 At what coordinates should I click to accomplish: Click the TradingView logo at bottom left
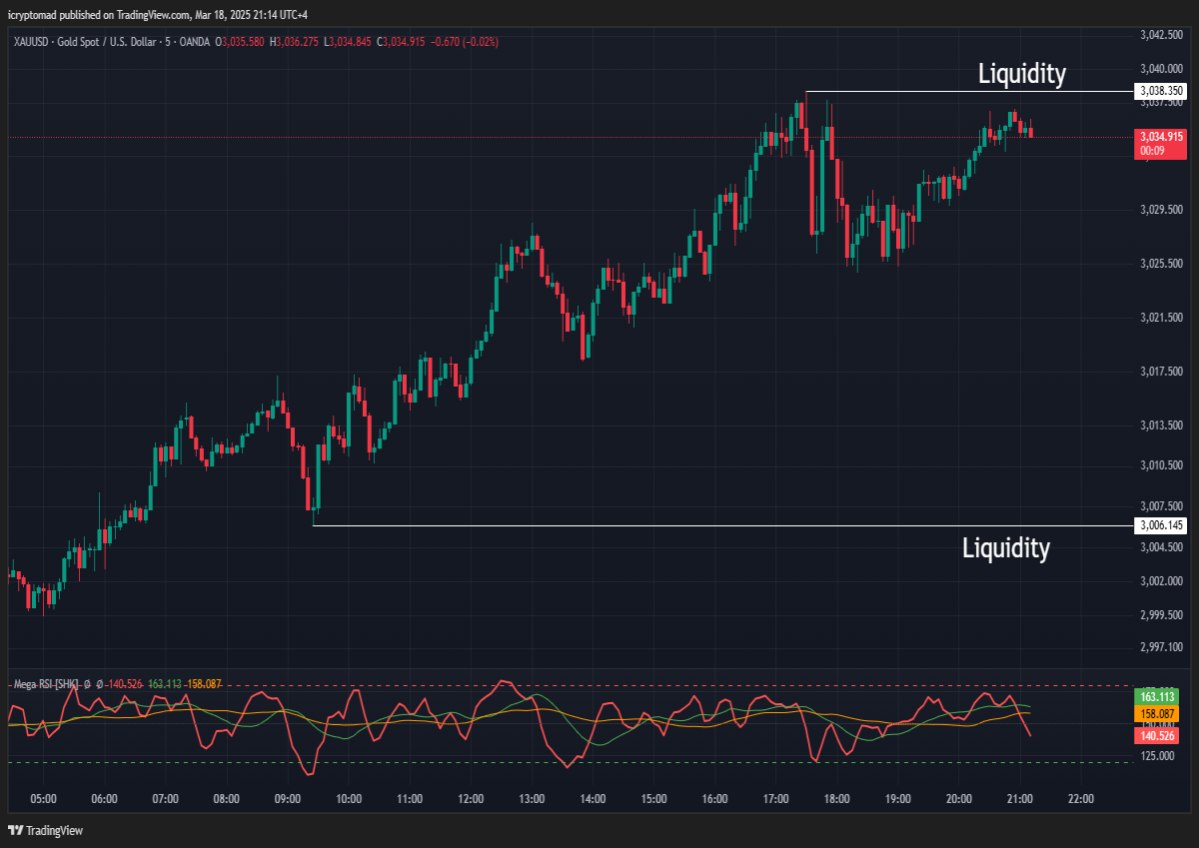(45, 830)
